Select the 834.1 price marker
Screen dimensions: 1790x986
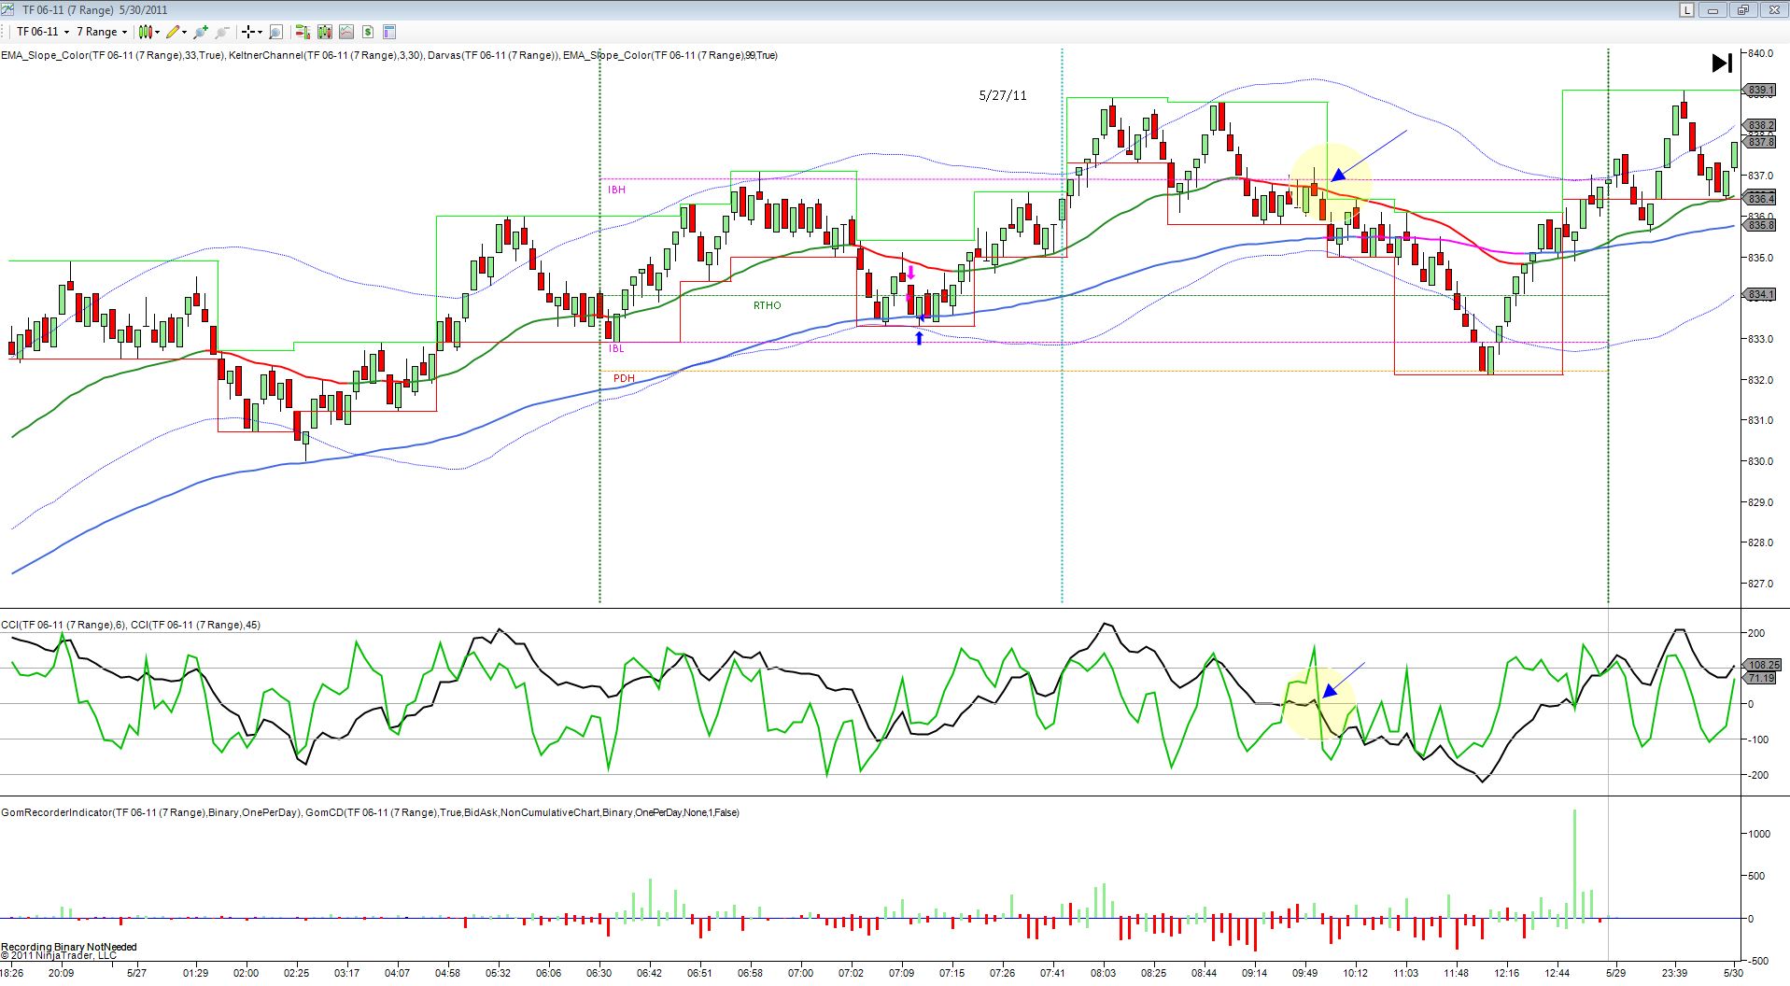pyautogui.click(x=1760, y=294)
